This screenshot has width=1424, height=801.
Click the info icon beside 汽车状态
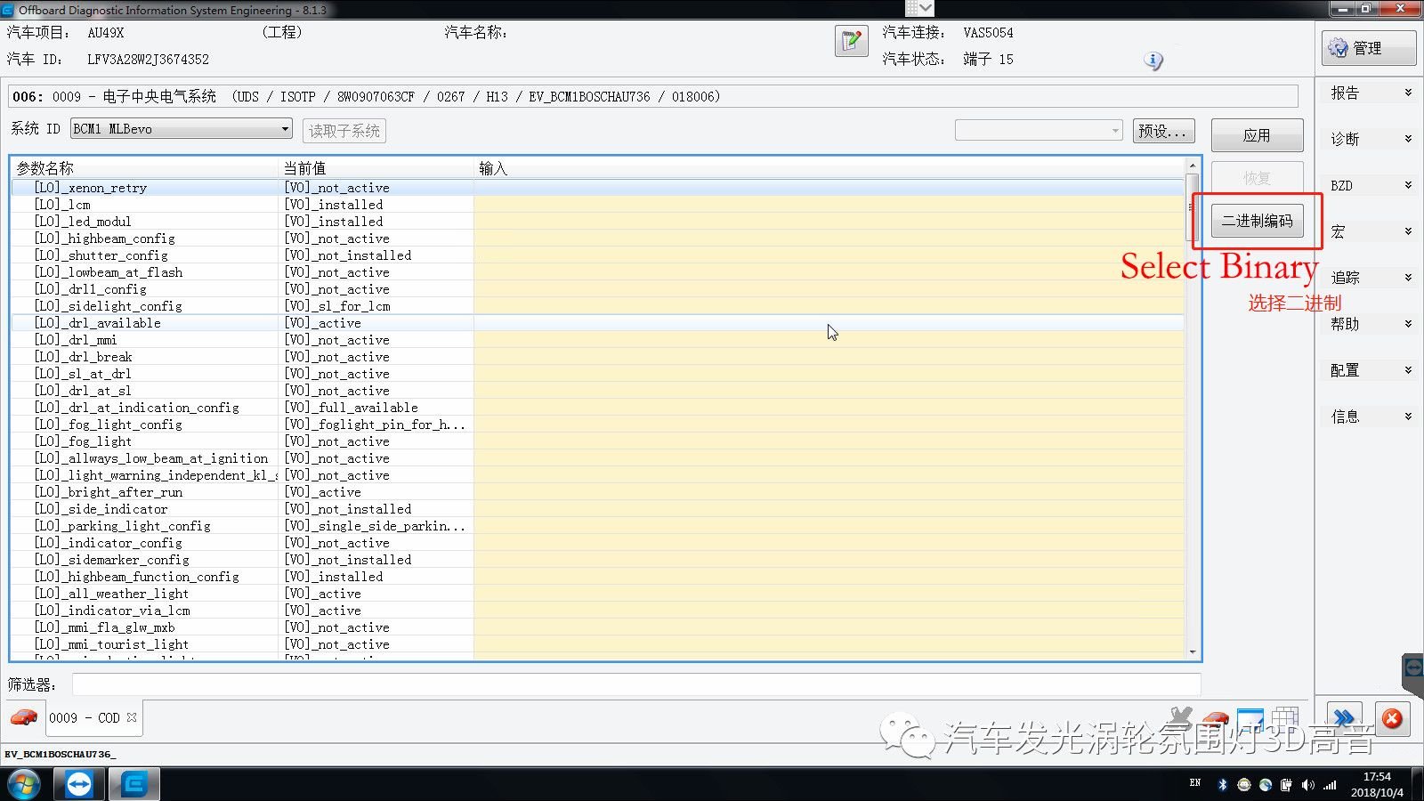pyautogui.click(x=1153, y=61)
